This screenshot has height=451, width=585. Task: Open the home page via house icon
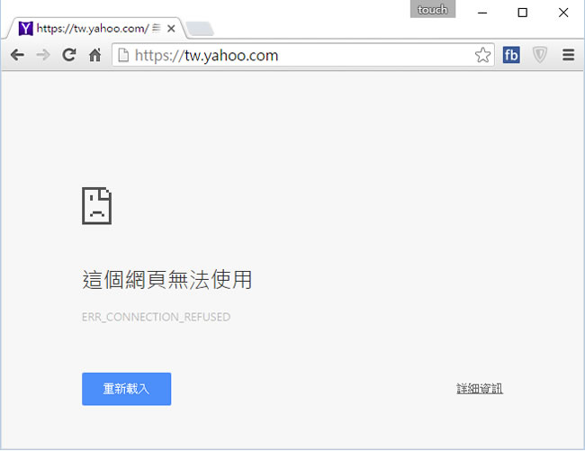click(x=95, y=55)
